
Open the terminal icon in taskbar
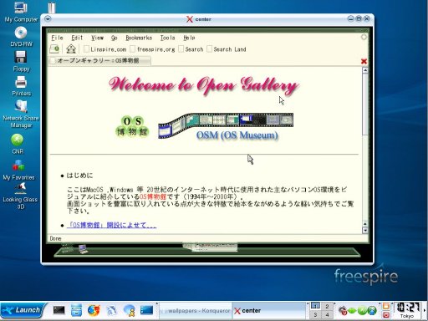tap(59, 310)
